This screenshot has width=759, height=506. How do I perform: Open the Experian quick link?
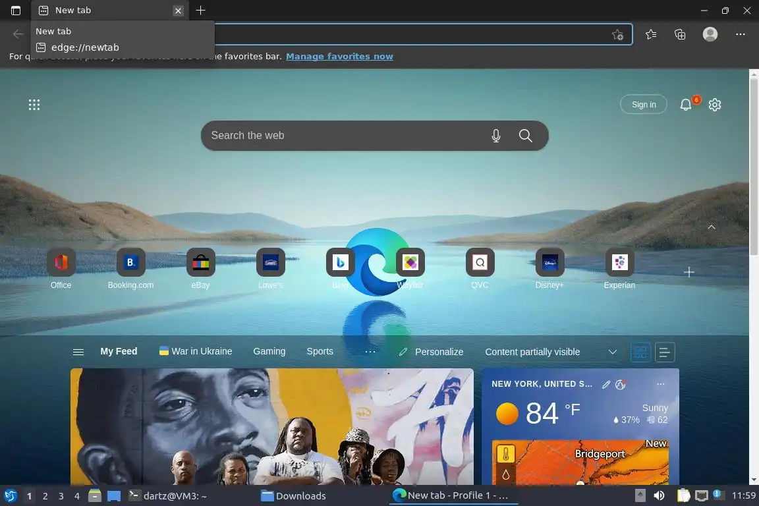619,268
